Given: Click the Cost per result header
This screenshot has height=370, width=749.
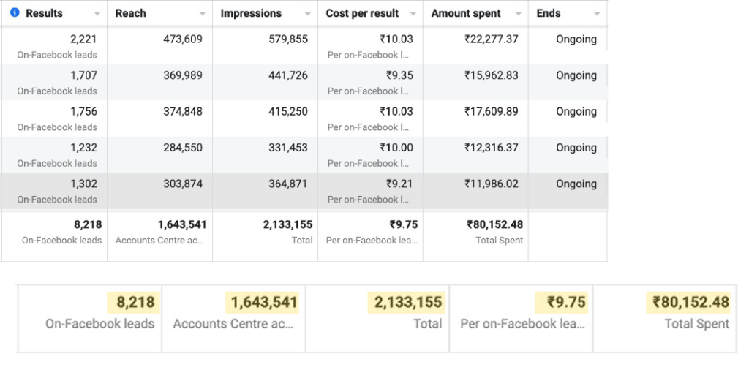Looking at the screenshot, I should (x=362, y=13).
